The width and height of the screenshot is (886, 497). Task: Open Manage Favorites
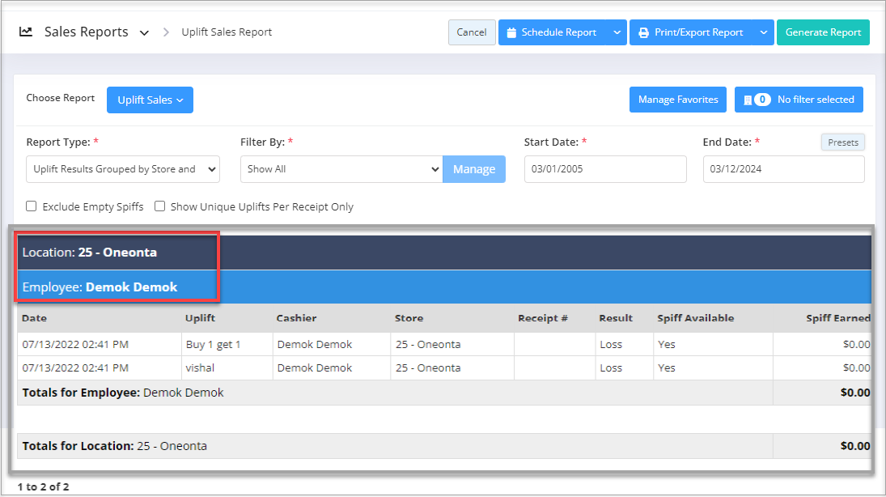pos(678,100)
